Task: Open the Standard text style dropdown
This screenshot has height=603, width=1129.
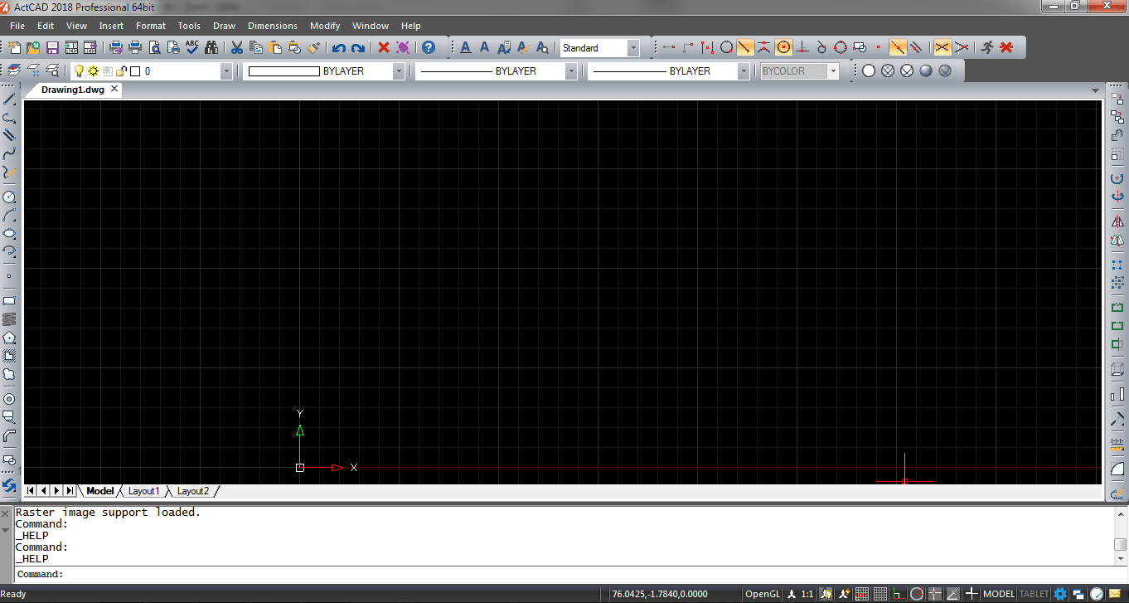Action: tap(633, 48)
